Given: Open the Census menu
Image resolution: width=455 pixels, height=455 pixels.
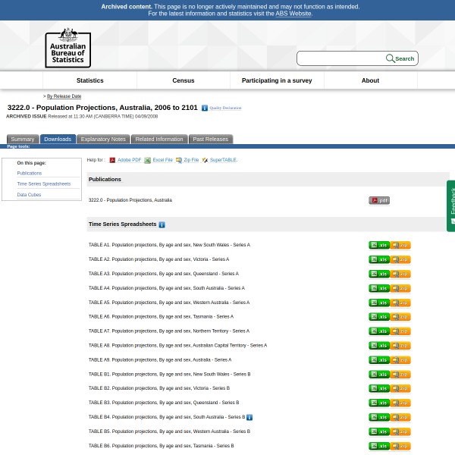Looking at the screenshot, I should click(x=184, y=80).
